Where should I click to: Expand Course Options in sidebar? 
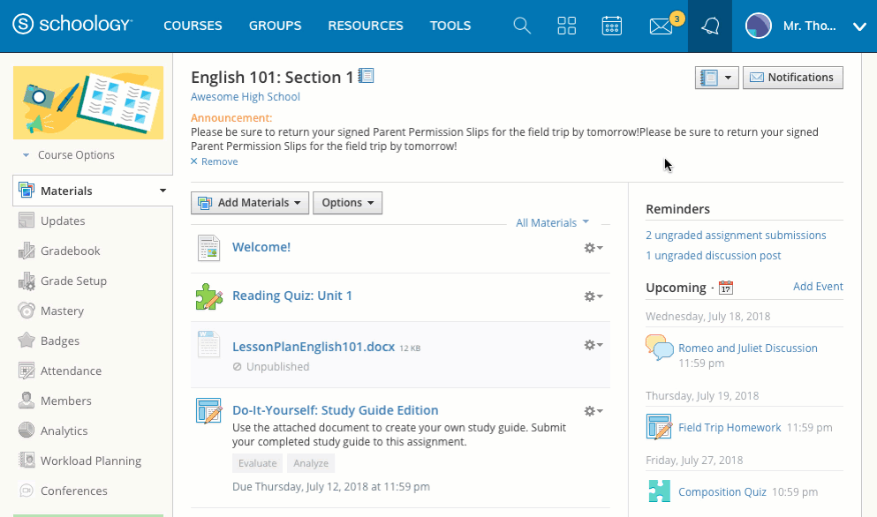pyautogui.click(x=69, y=155)
